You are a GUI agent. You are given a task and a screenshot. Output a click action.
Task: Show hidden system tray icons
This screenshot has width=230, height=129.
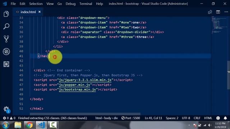pyautogui.click(x=189, y=125)
